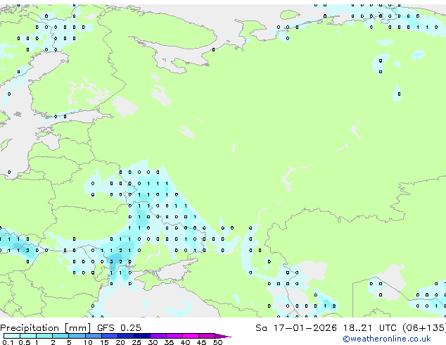Viewport: 446px width, 345px height.
Task: Click the legend label '30'
Action: tap(153, 342)
